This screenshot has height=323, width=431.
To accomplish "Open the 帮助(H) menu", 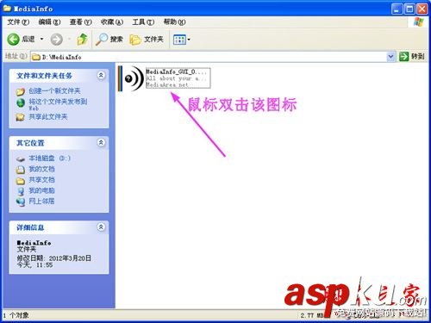I will (x=174, y=22).
